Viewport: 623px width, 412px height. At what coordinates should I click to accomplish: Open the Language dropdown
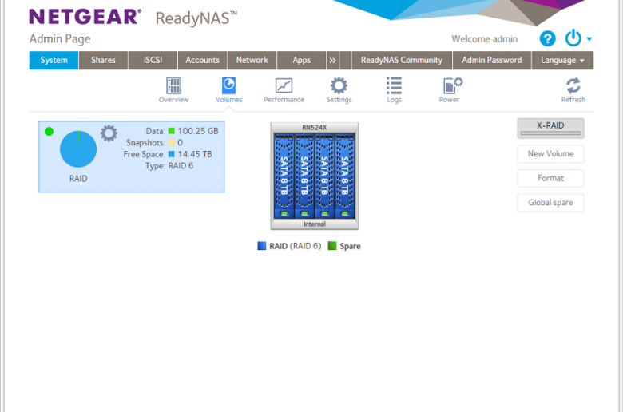pyautogui.click(x=562, y=61)
